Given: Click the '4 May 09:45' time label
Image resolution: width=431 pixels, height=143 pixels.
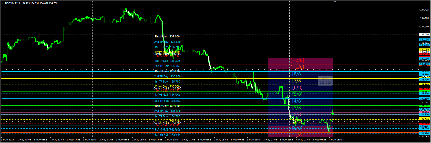Looking at the screenshot, I should click(x=336, y=140).
